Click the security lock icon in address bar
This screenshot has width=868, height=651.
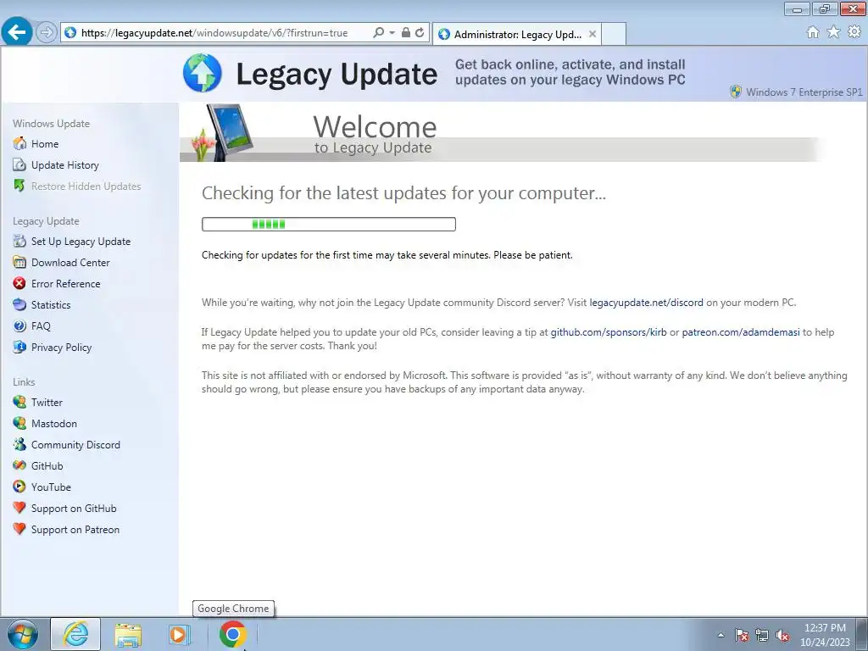(406, 33)
